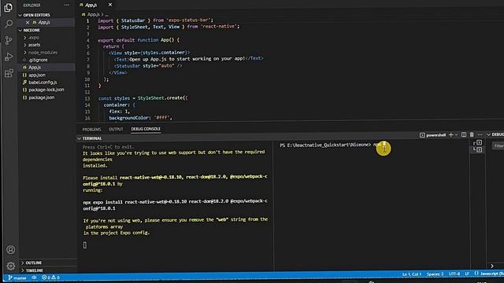Collapse the NICEONE project folder section
The image size is (504, 283).
(x=30, y=30)
